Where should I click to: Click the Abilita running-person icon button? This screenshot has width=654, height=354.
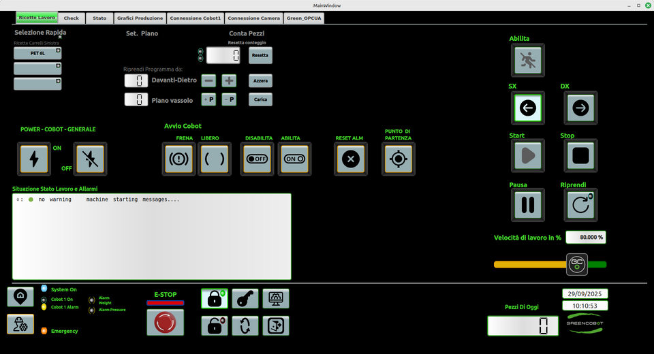pyautogui.click(x=527, y=61)
